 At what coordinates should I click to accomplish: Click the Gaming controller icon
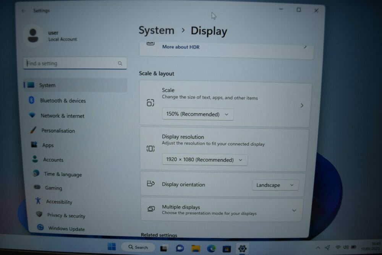[x=37, y=187]
